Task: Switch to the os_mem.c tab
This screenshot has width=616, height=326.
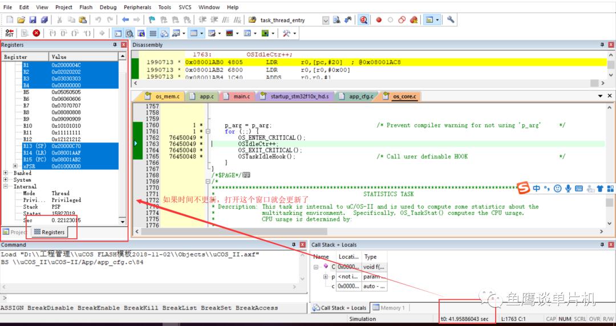Action: (x=163, y=96)
